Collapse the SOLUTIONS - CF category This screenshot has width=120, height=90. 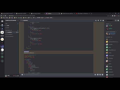point(8,30)
